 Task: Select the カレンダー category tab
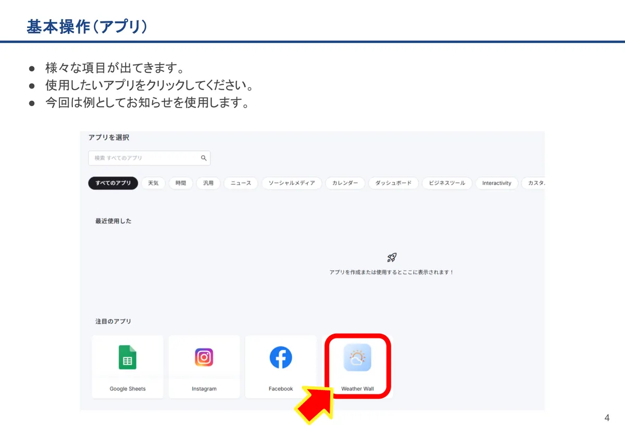click(x=345, y=183)
